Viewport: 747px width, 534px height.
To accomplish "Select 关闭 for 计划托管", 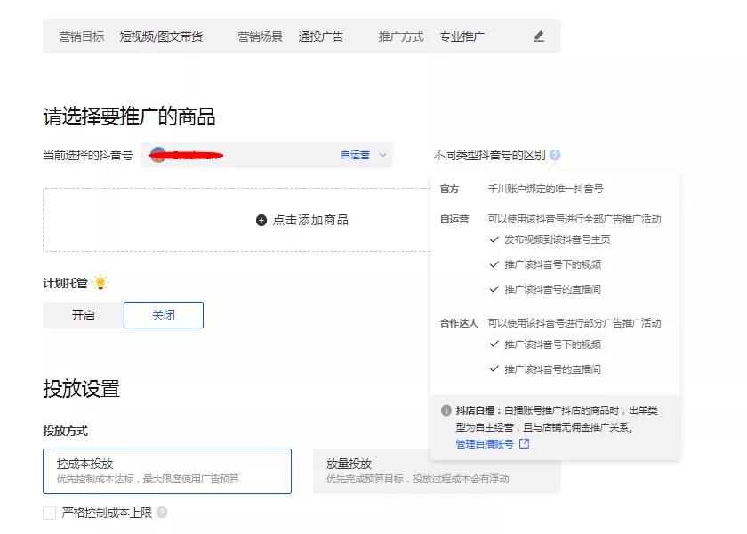I will 164,315.
